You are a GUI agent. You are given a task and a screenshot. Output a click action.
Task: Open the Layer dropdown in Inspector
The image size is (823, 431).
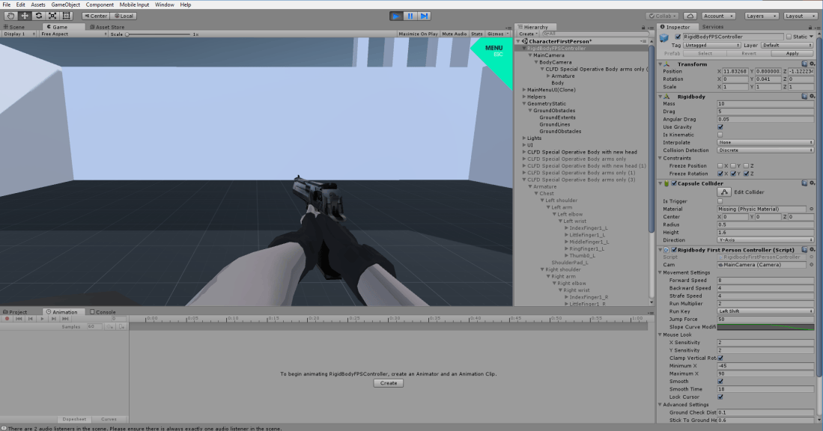pyautogui.click(x=787, y=45)
